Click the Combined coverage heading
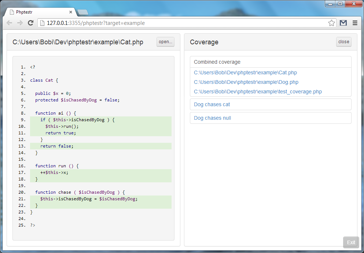 pos(217,62)
